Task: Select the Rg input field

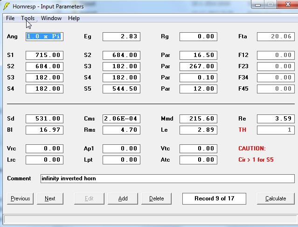Action: click(198, 36)
